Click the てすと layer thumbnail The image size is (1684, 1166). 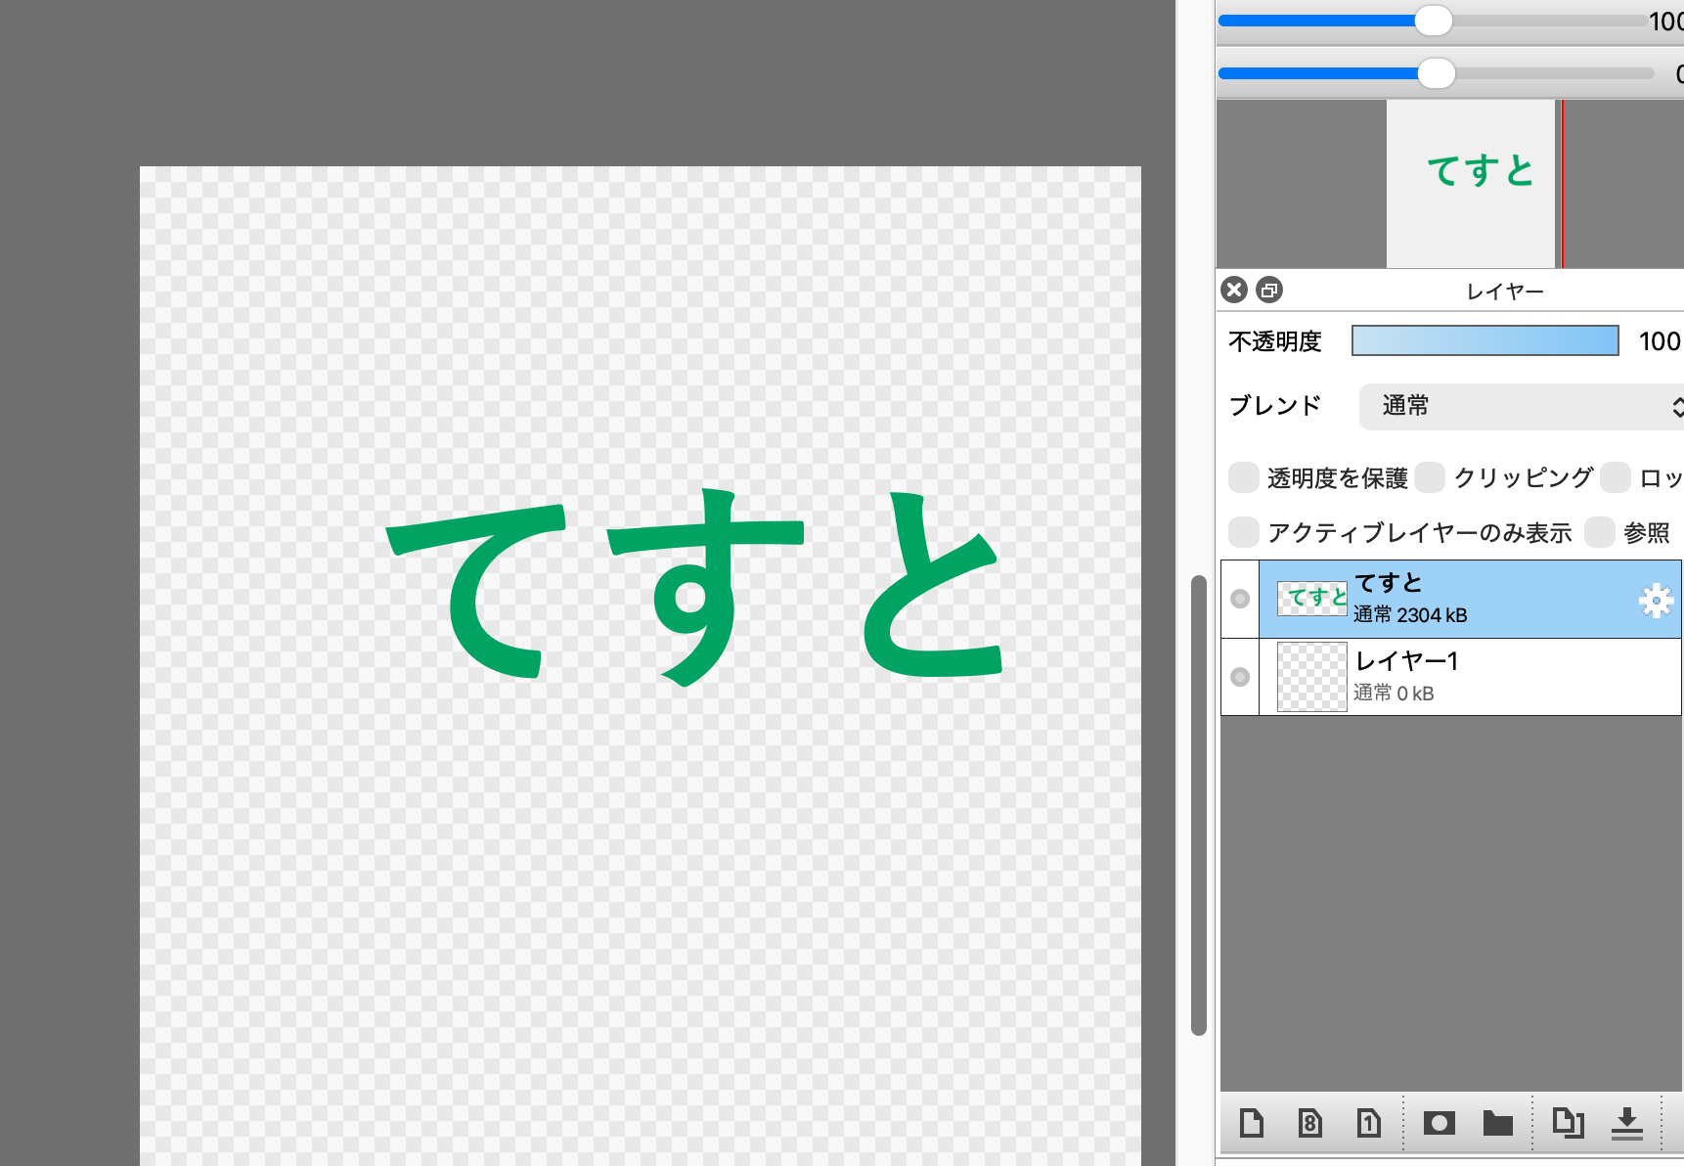click(1311, 597)
